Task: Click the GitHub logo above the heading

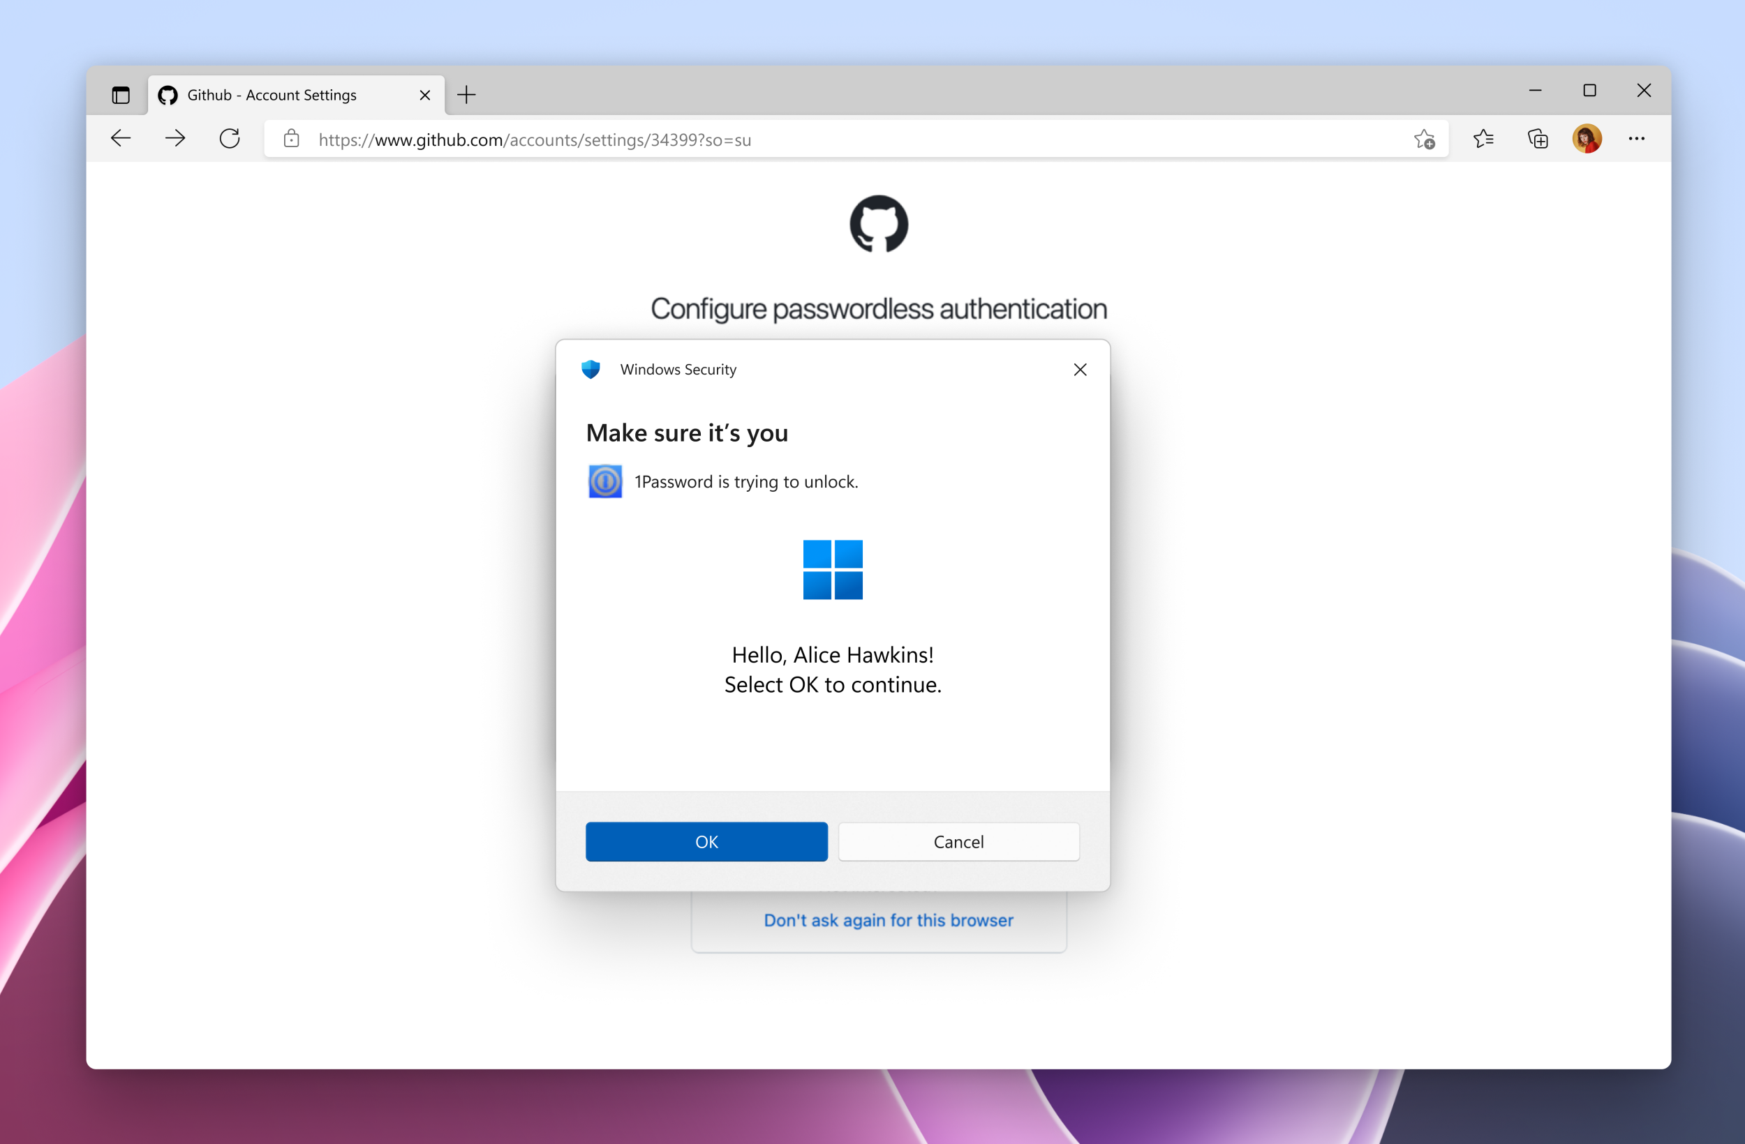Action: (x=879, y=224)
